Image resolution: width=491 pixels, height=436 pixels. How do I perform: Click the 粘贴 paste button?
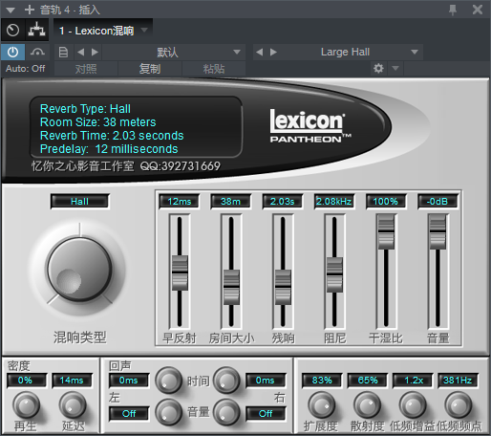(214, 69)
